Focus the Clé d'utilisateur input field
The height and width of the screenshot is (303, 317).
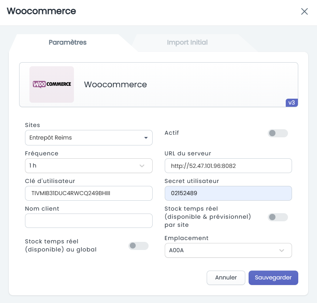pos(89,193)
